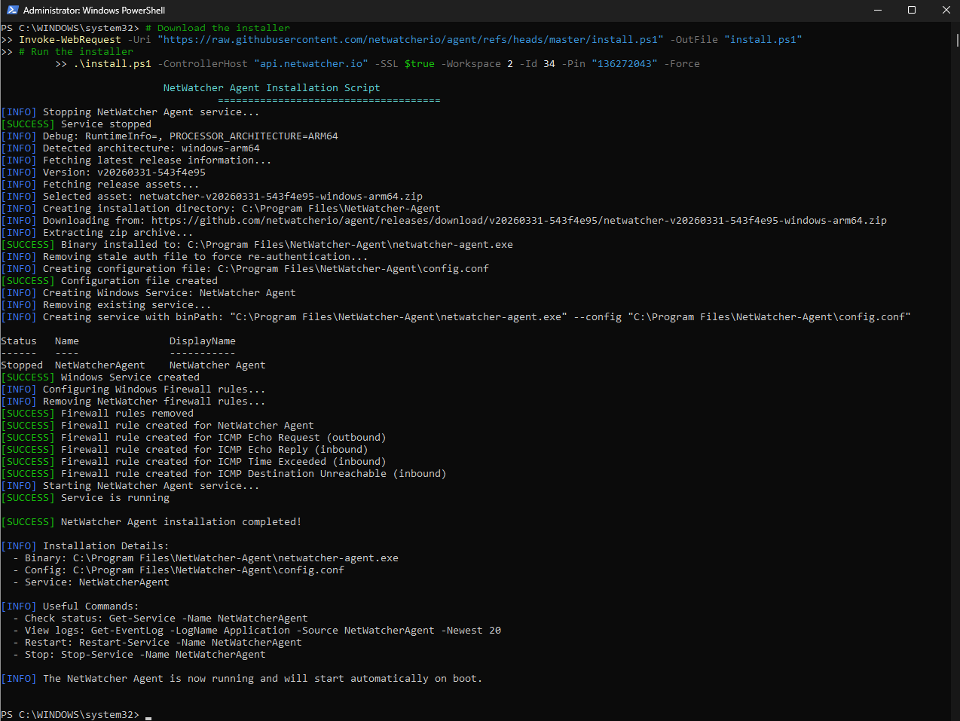Click the 'Stopped' status in service table
Screen dimensions: 960x721
coord(22,365)
